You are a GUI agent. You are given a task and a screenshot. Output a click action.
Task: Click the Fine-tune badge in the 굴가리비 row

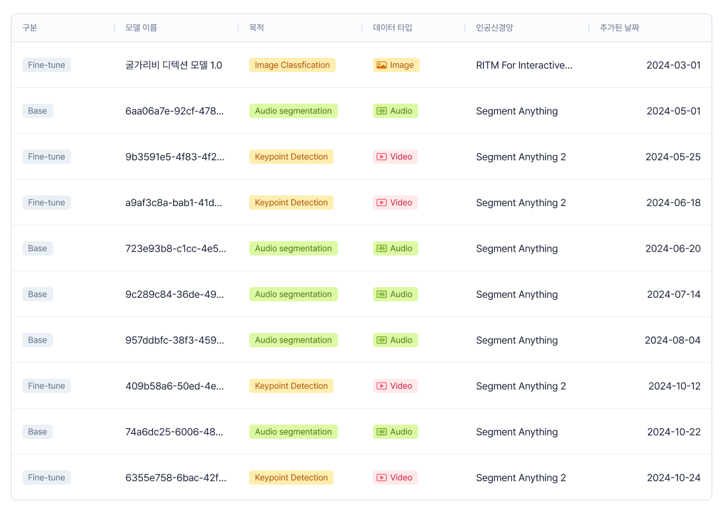[x=47, y=65]
